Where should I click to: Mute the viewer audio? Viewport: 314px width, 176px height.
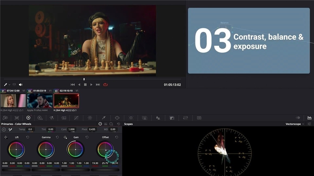point(21,85)
